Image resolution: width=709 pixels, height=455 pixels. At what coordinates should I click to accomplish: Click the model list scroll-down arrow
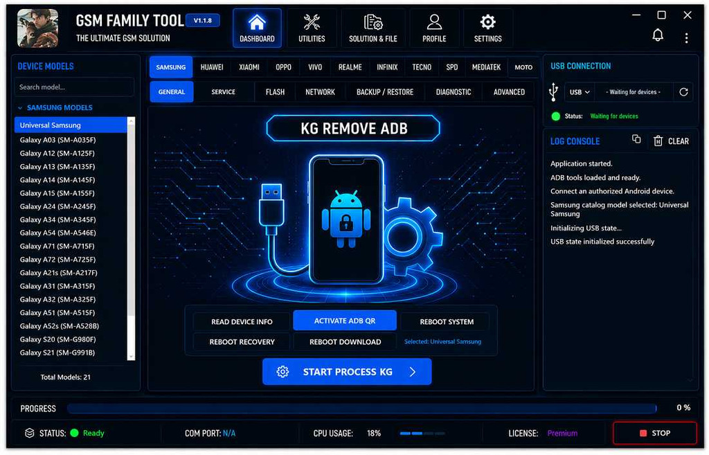tap(131, 357)
